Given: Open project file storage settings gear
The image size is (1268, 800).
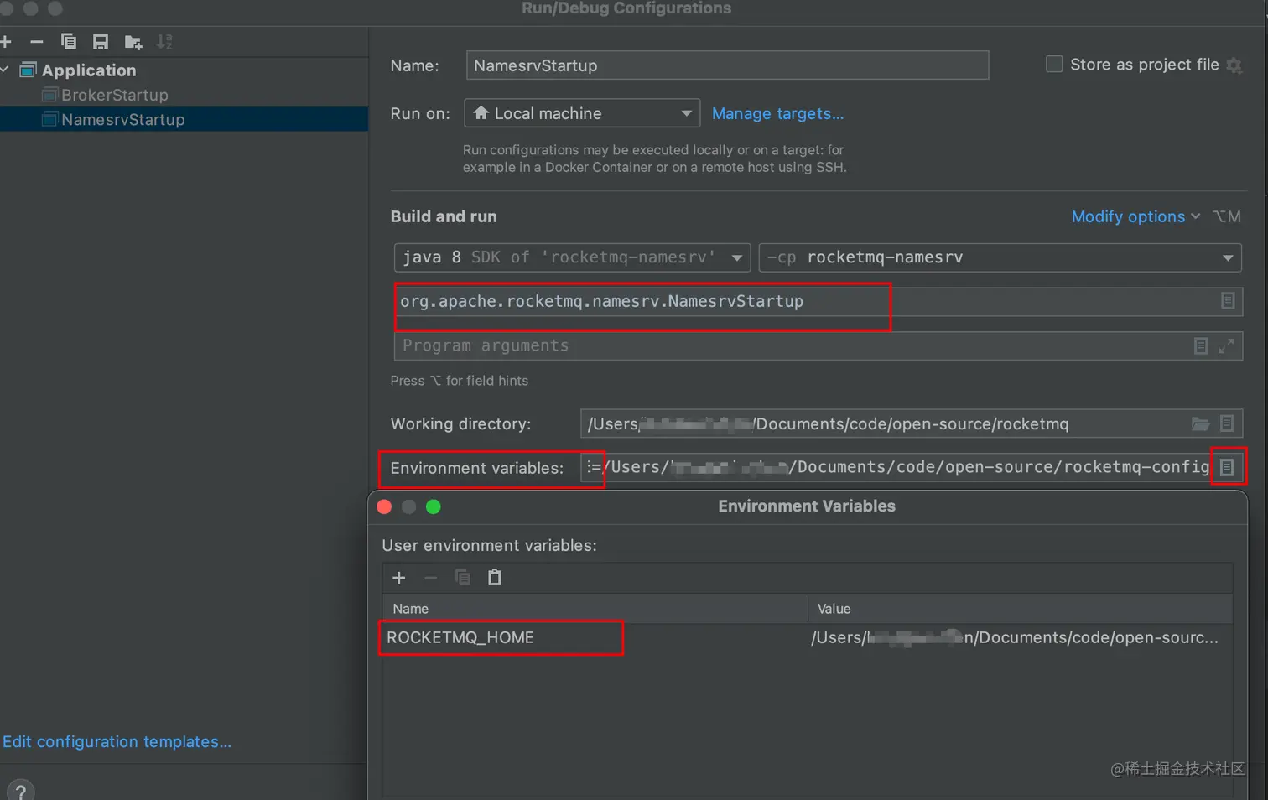Looking at the screenshot, I should [x=1234, y=65].
